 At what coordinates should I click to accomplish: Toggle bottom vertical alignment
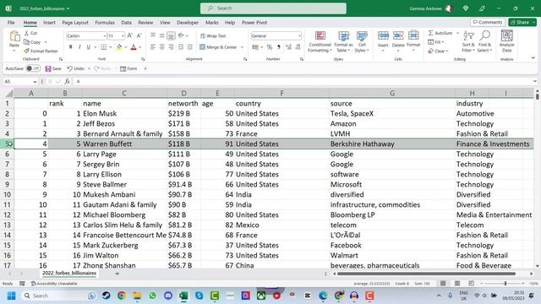(x=171, y=35)
